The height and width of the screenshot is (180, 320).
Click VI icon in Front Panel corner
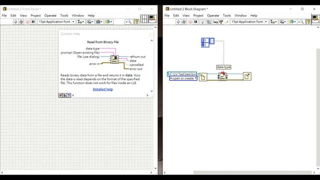pos(152,19)
